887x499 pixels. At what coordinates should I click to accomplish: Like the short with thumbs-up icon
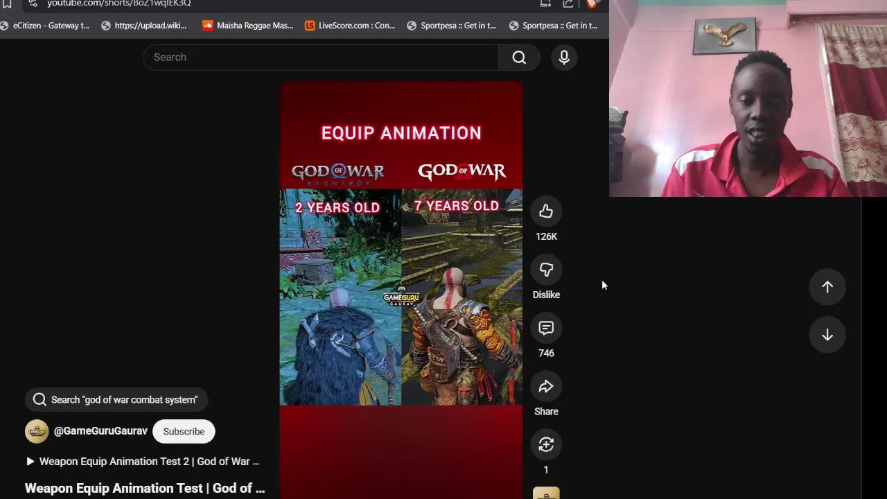[546, 211]
